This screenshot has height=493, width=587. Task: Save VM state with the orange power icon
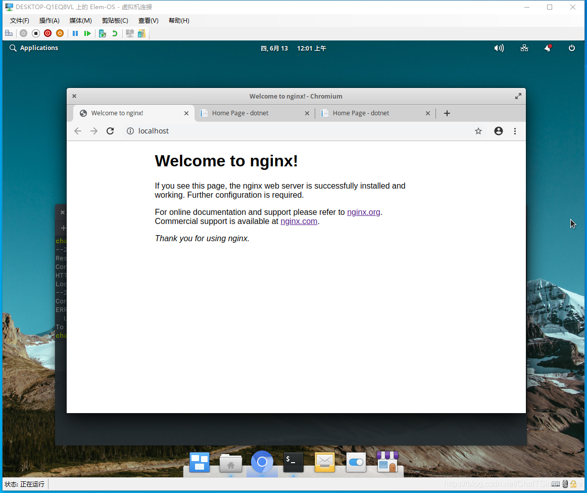coord(60,33)
